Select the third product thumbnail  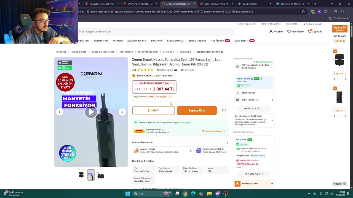[101, 175]
